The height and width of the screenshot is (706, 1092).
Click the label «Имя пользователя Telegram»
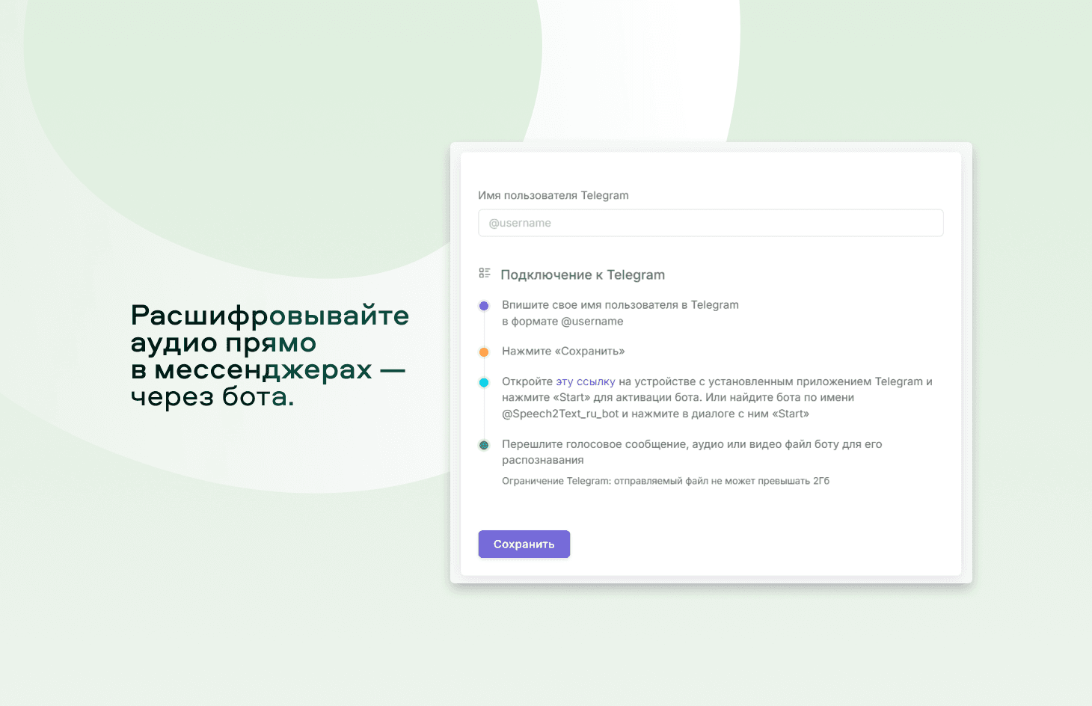[x=553, y=195]
